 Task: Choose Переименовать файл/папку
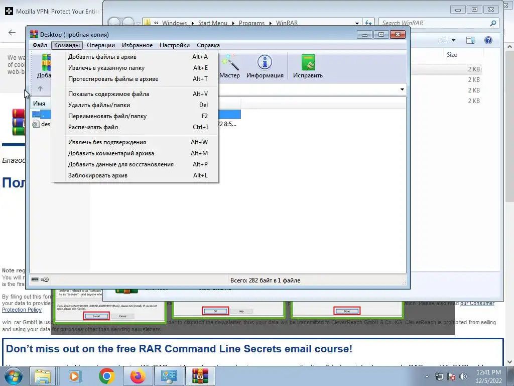[135, 116]
